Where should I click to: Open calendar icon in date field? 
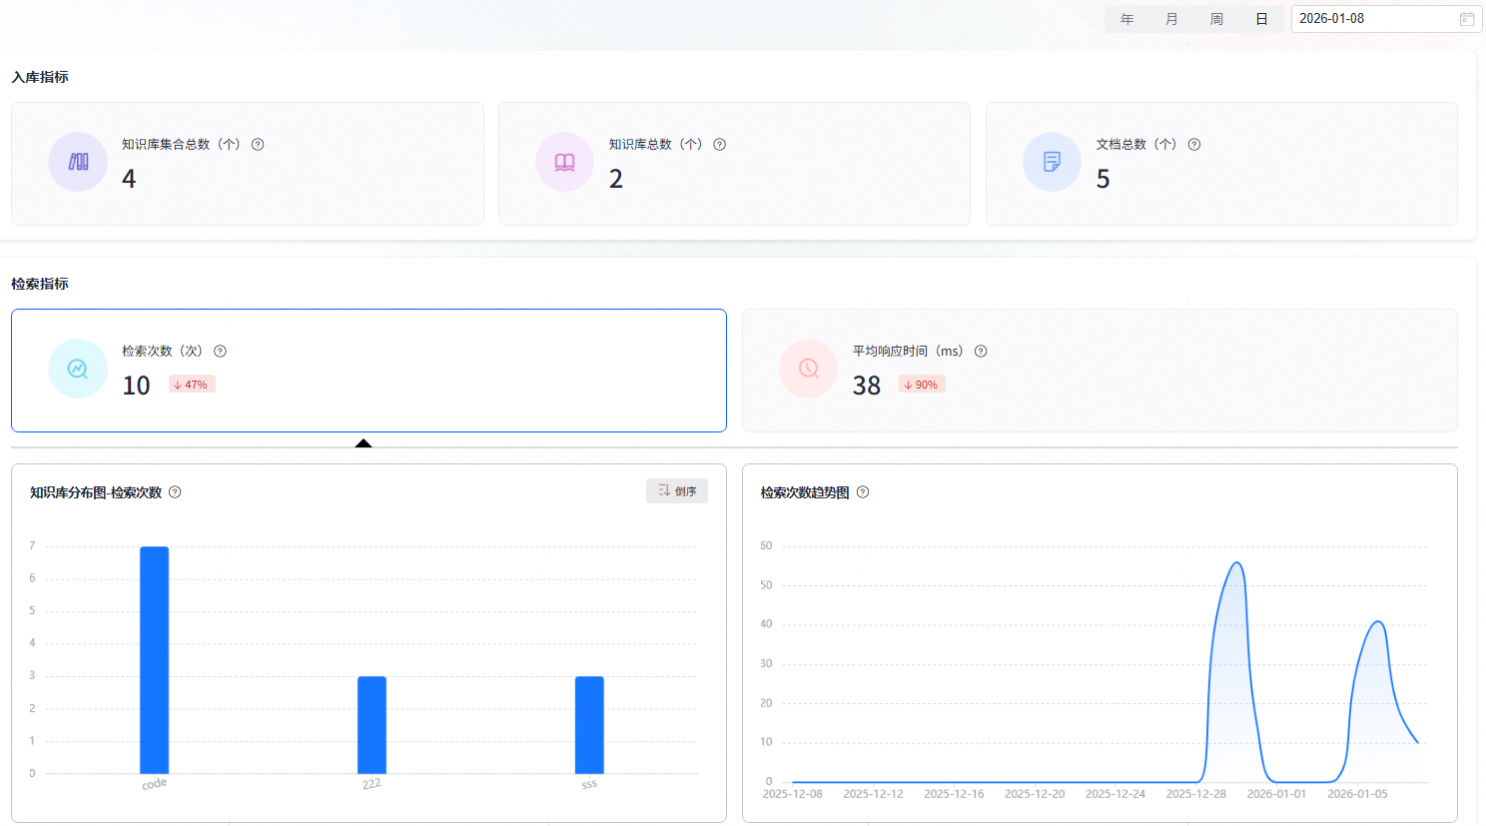(1467, 19)
